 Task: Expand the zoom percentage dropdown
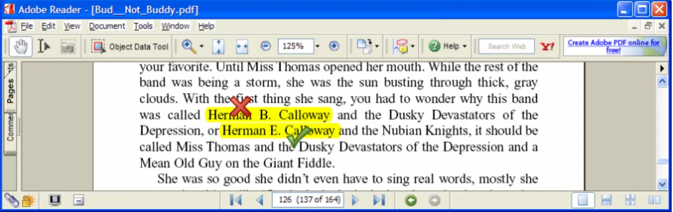pyautogui.click(x=318, y=46)
